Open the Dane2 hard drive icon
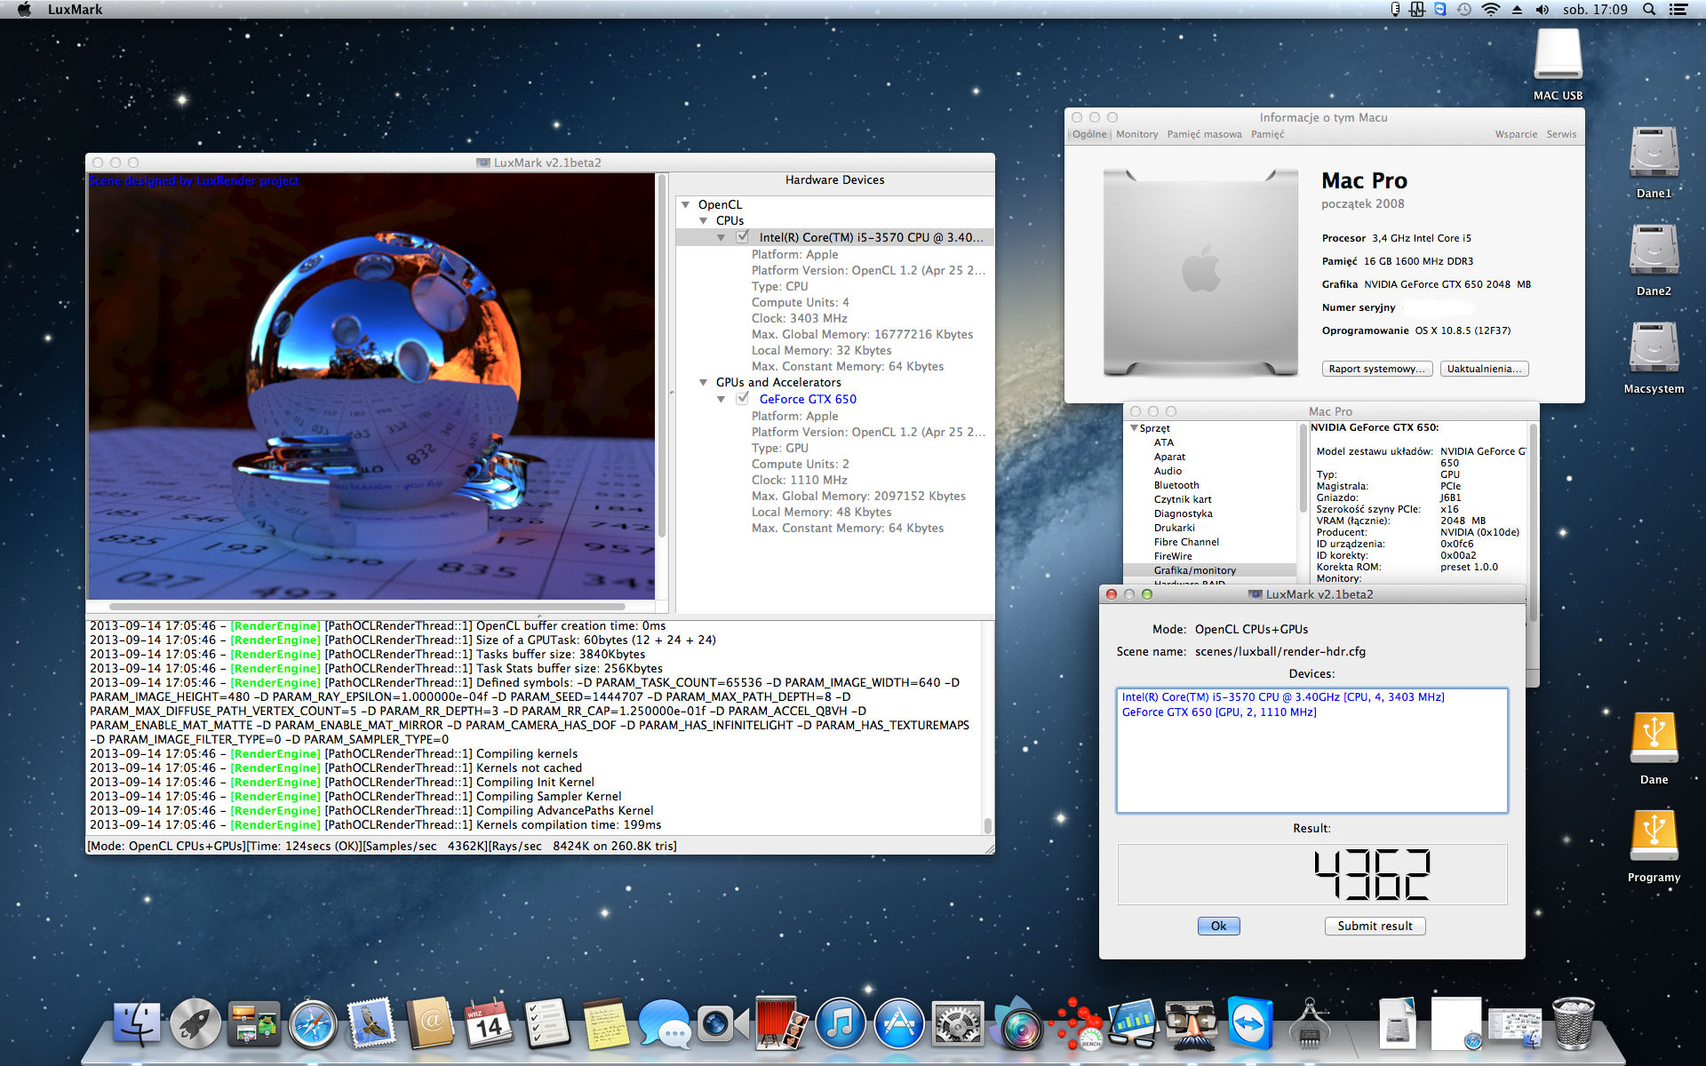The width and height of the screenshot is (1706, 1066). tap(1654, 259)
